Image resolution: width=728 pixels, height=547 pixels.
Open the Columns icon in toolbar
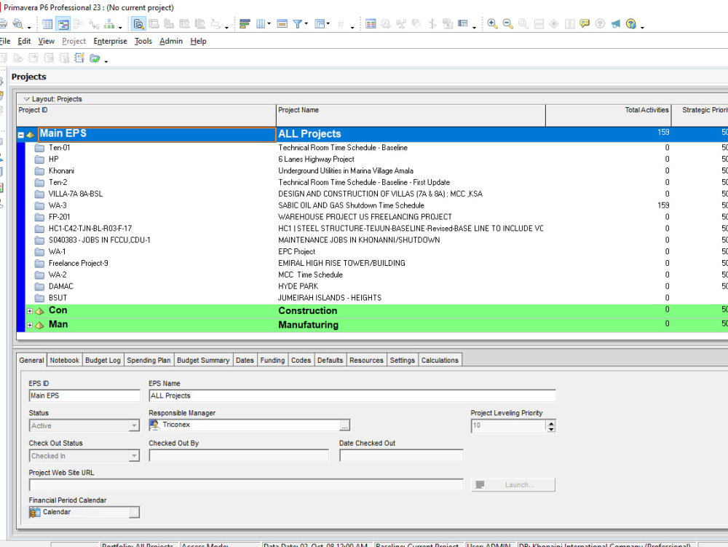[261, 24]
